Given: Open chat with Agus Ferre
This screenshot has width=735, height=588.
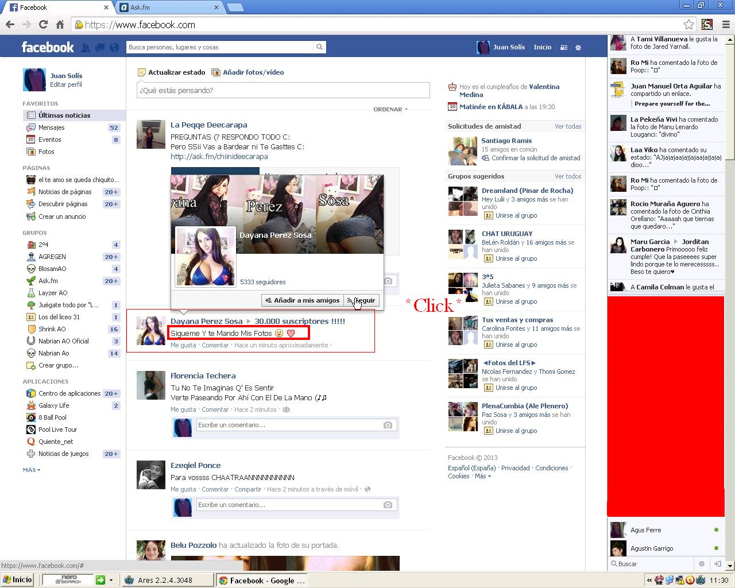Looking at the screenshot, I should 666,530.
